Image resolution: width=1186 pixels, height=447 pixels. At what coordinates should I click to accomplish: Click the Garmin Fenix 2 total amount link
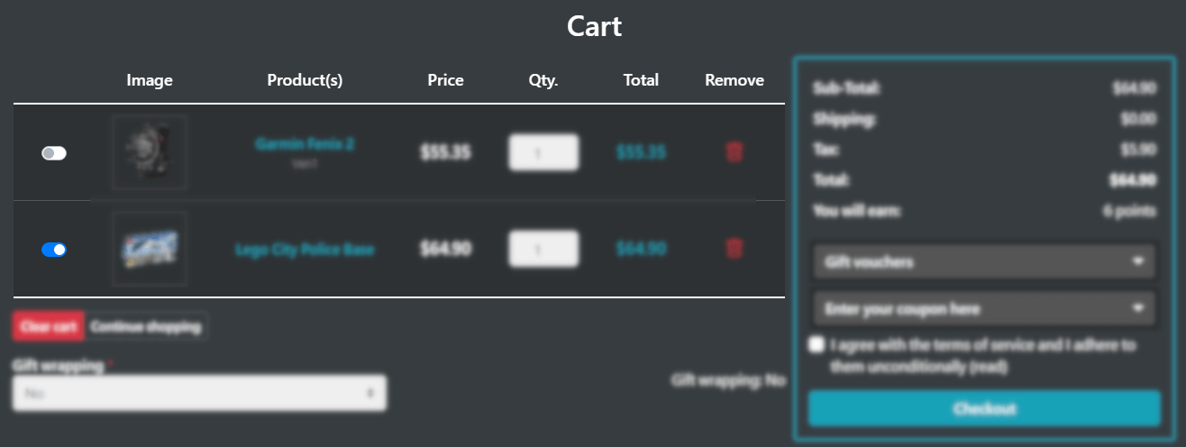(x=641, y=153)
